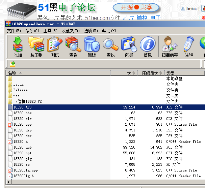205x188 pixels.
Task: Click the 'C++ Source File' type of 18B20.cpp
Action: click(181, 124)
